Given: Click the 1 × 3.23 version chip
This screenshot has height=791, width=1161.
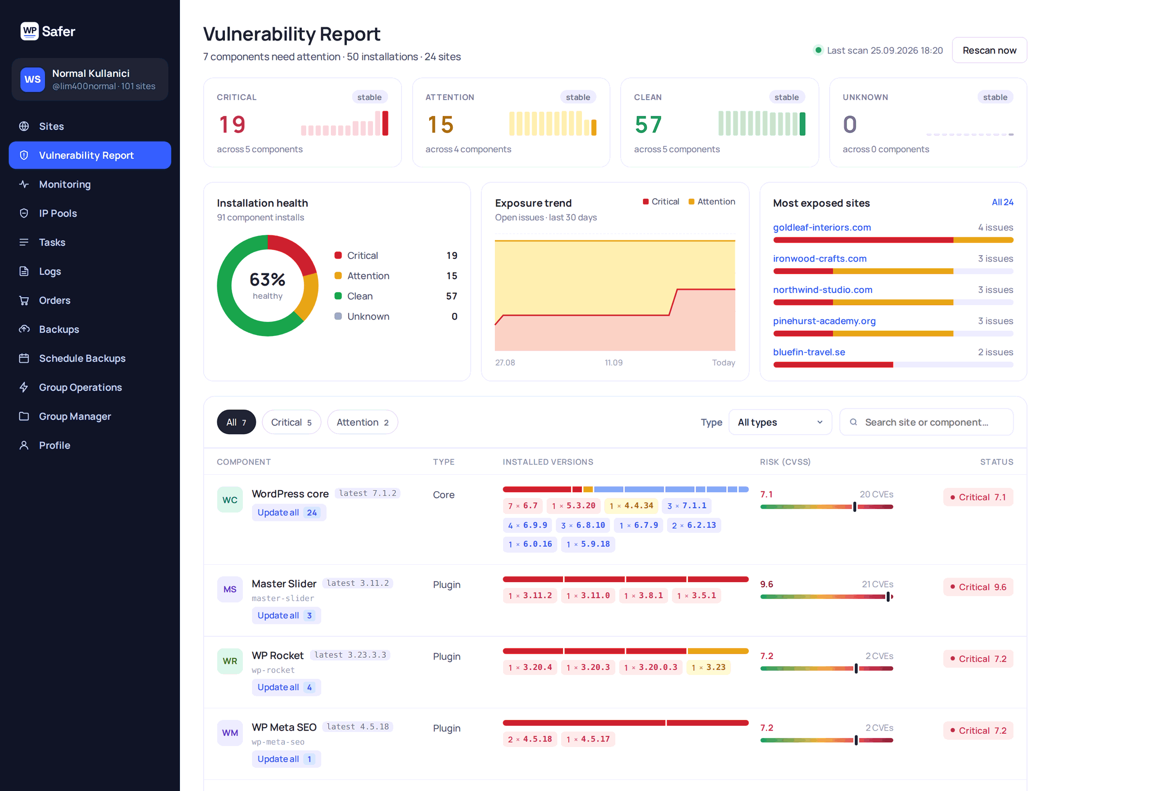Looking at the screenshot, I should pyautogui.click(x=708, y=668).
